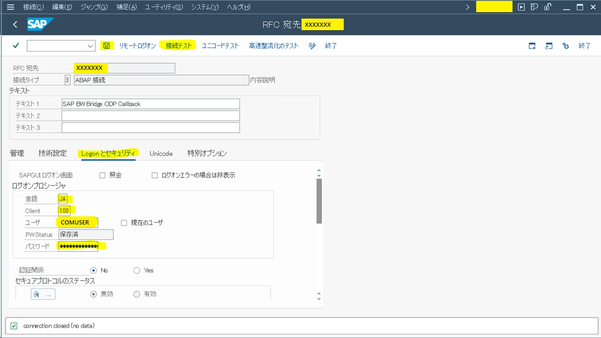This screenshot has height=338, width=601.
Task: Click the テキスト 3 input field
Action: pyautogui.click(x=150, y=128)
